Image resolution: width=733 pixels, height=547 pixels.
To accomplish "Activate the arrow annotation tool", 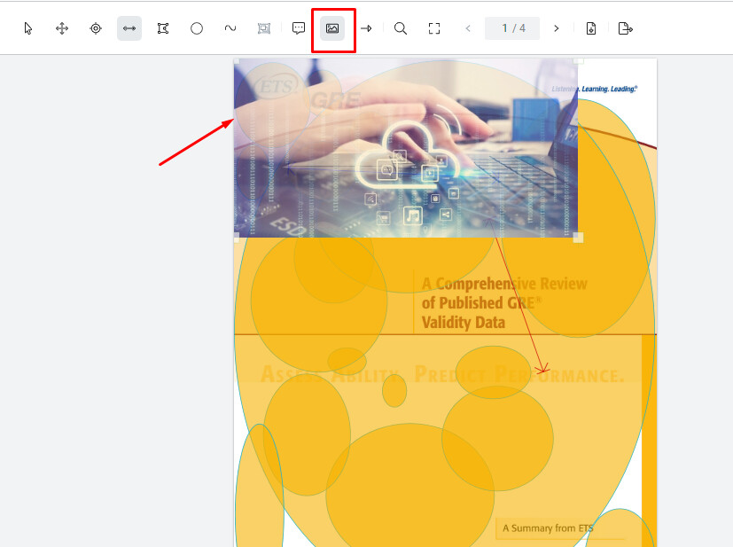I will click(x=365, y=27).
